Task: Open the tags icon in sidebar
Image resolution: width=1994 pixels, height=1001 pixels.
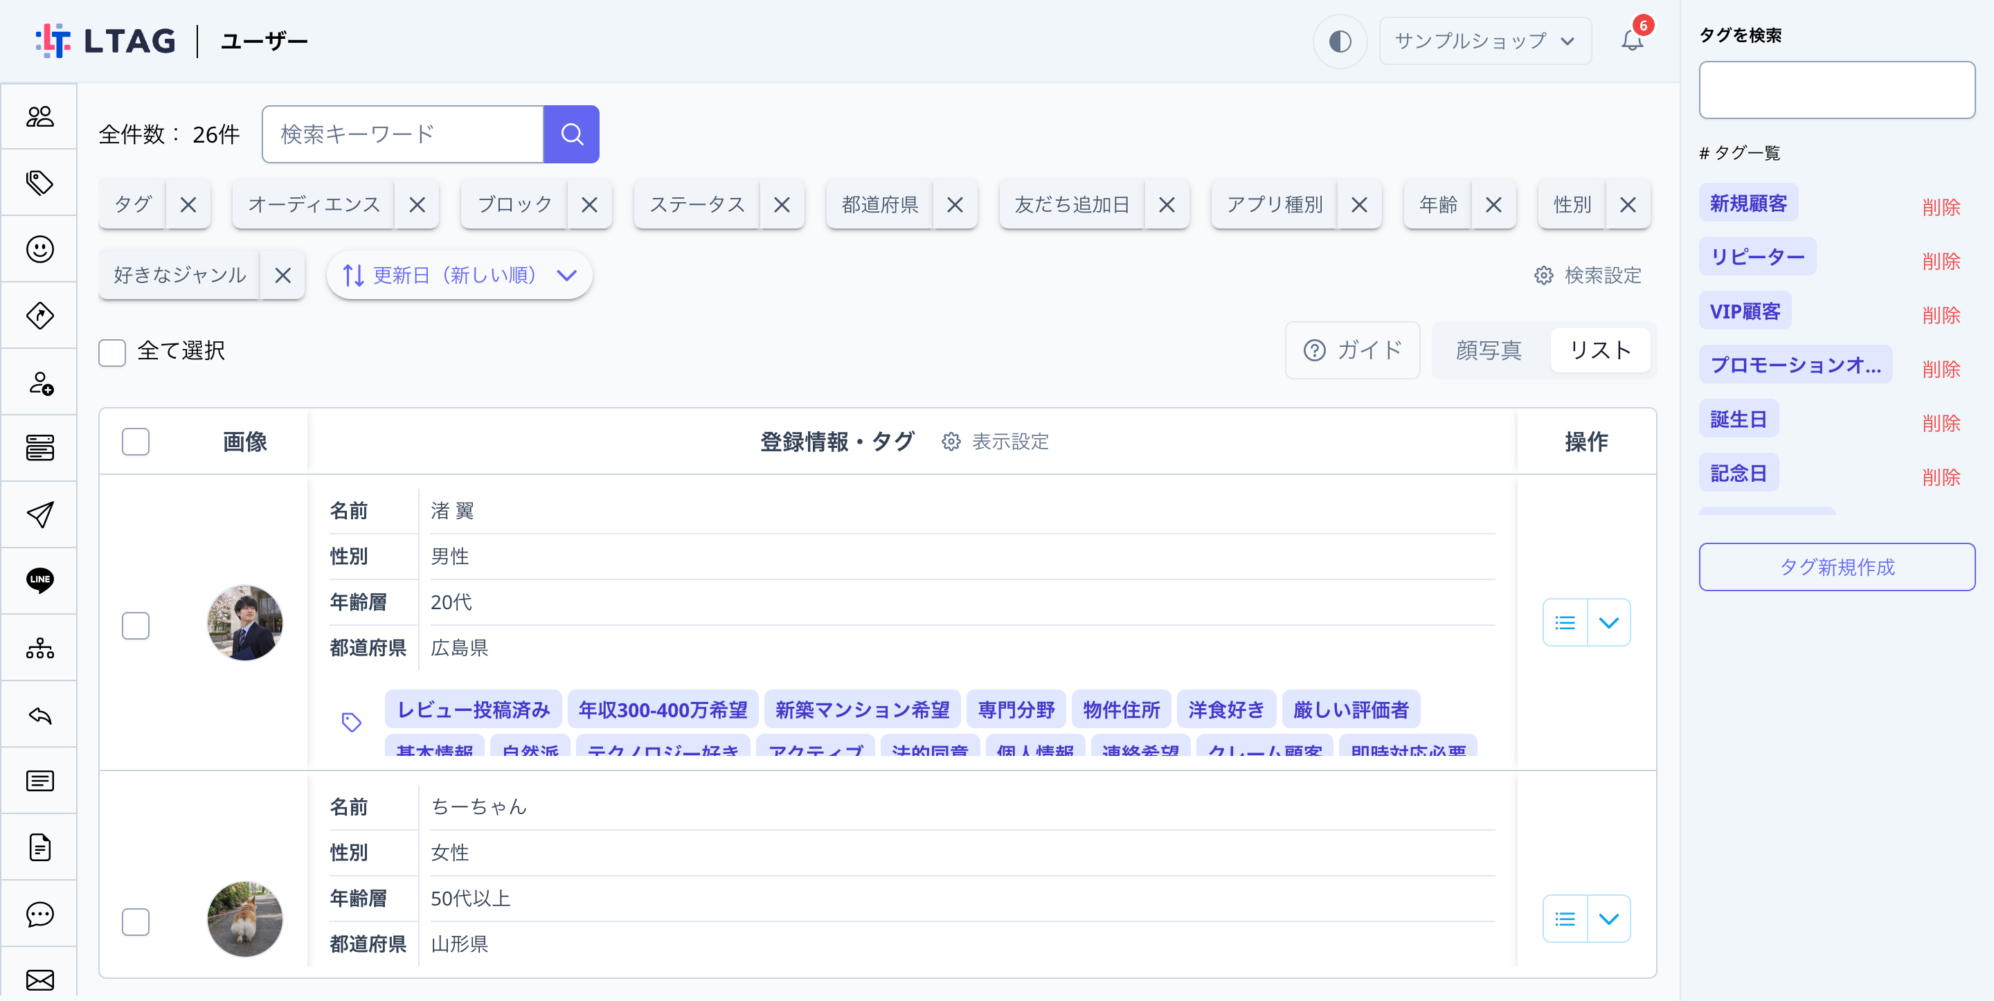Action: [x=39, y=183]
